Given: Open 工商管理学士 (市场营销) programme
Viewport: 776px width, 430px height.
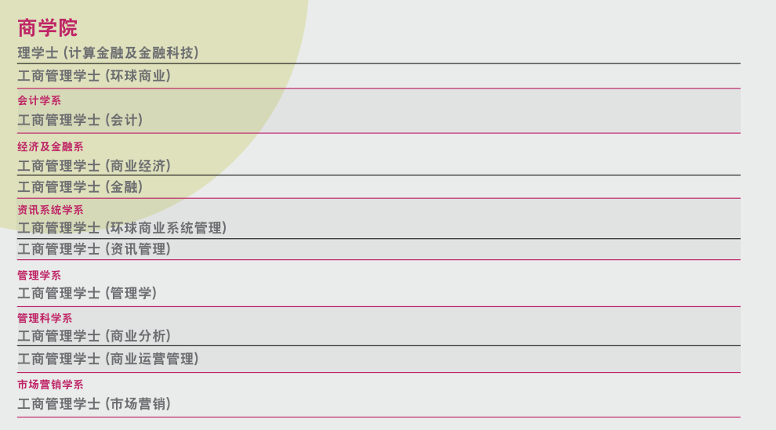Looking at the screenshot, I should coord(94,404).
